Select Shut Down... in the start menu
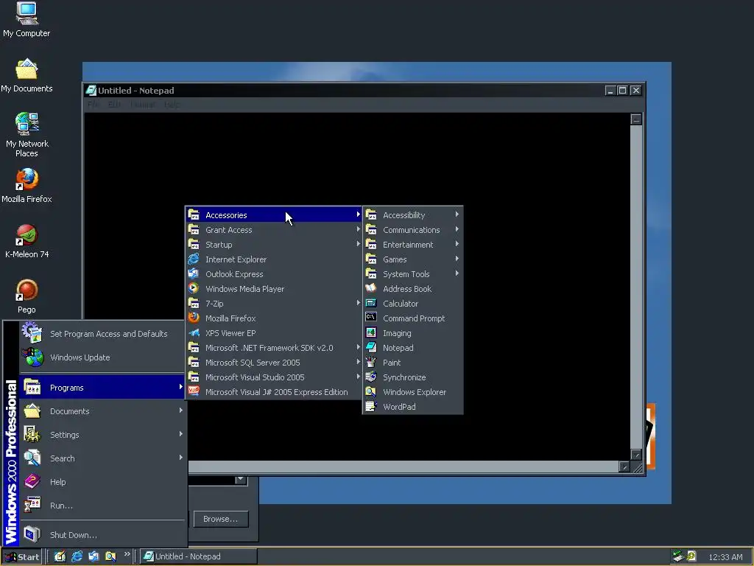This screenshot has width=754, height=566. [x=102, y=535]
